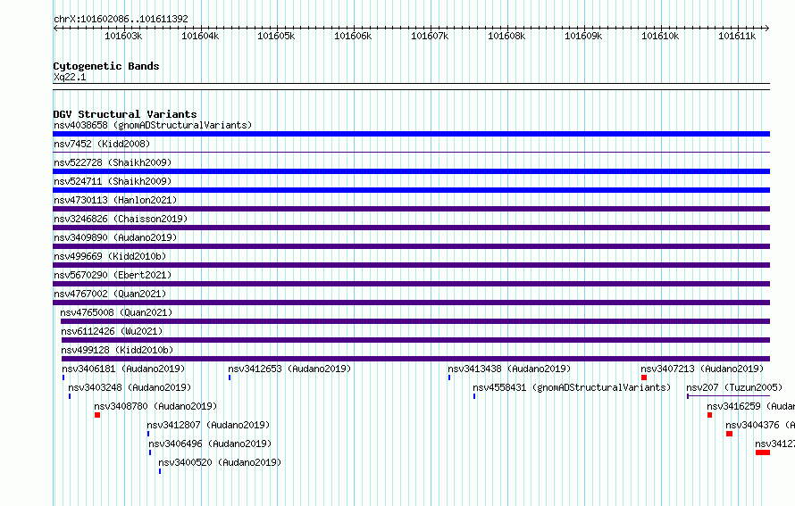Select the purple bar under nsv6112426
Screen dimensions: 795x506
[415, 340]
